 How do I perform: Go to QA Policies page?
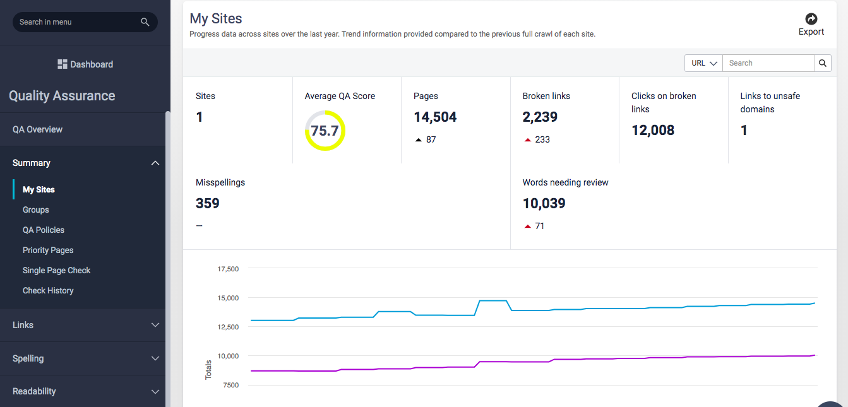44,230
